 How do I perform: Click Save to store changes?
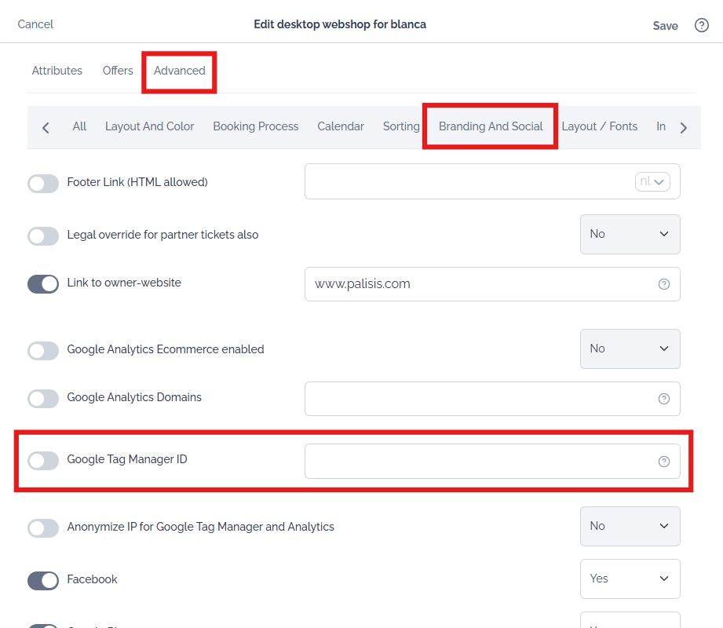coord(665,26)
